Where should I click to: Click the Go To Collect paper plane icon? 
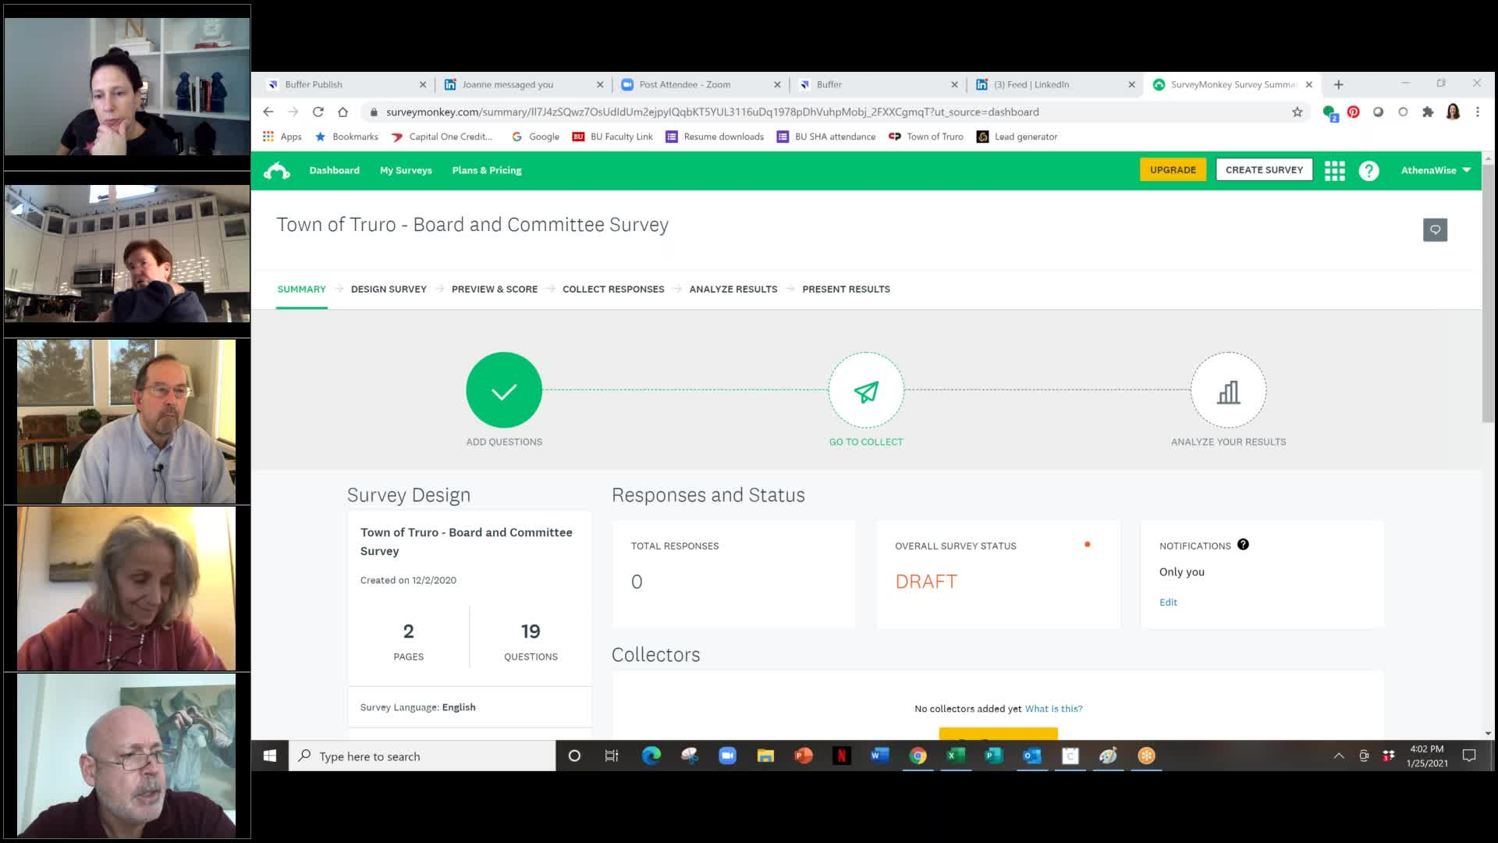coord(866,390)
